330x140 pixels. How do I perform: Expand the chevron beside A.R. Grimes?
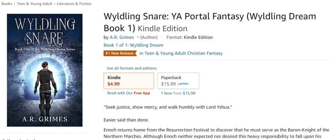(x=138, y=37)
